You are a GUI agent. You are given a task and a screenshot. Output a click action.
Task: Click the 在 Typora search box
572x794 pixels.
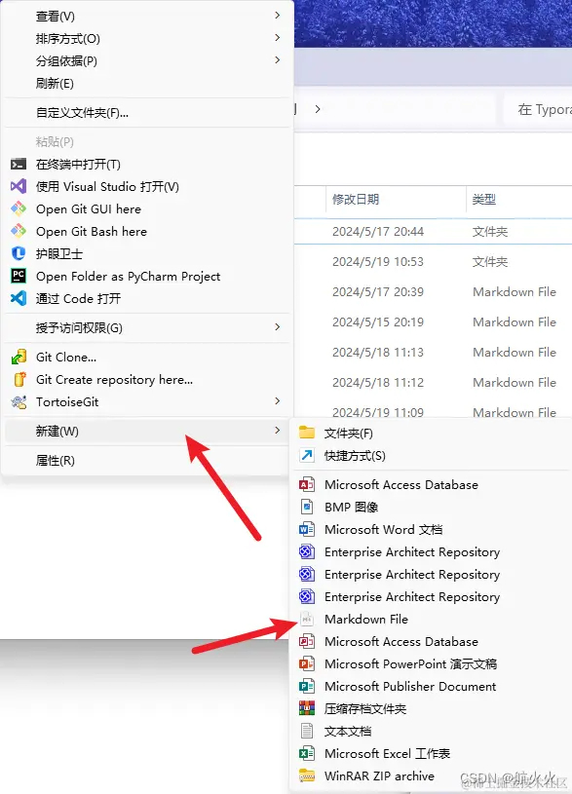[538, 109]
